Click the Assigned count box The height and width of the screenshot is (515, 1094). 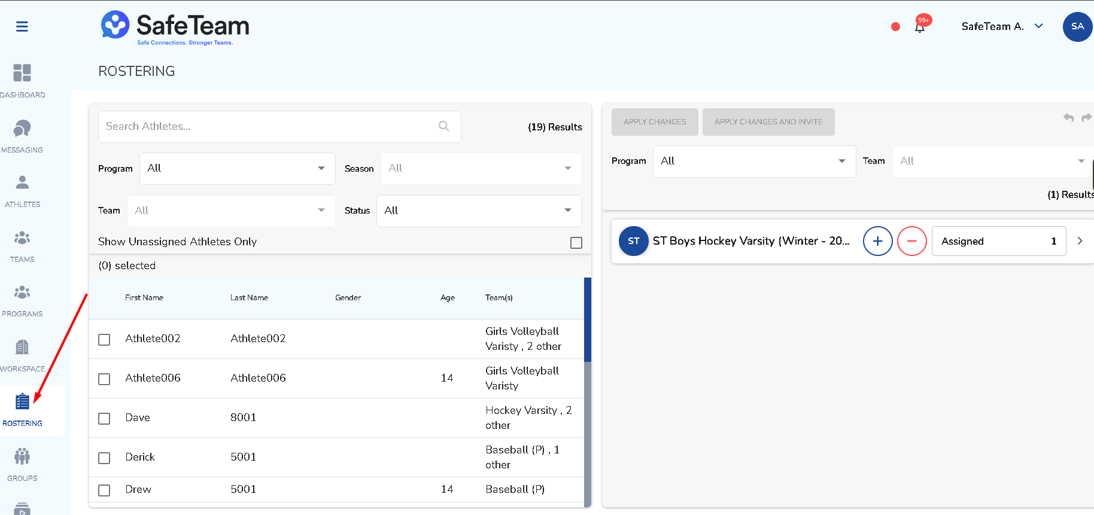pyautogui.click(x=999, y=241)
